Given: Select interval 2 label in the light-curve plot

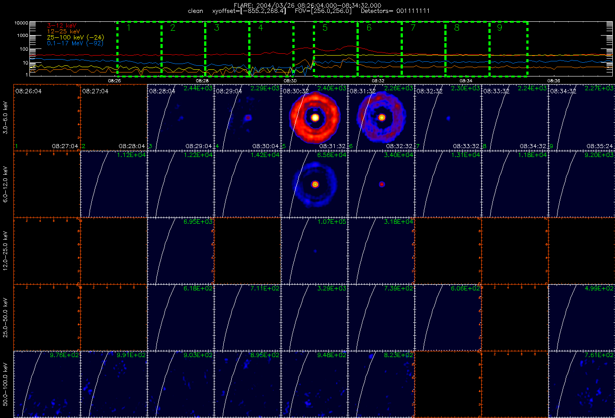Looking at the screenshot, I should (x=173, y=28).
